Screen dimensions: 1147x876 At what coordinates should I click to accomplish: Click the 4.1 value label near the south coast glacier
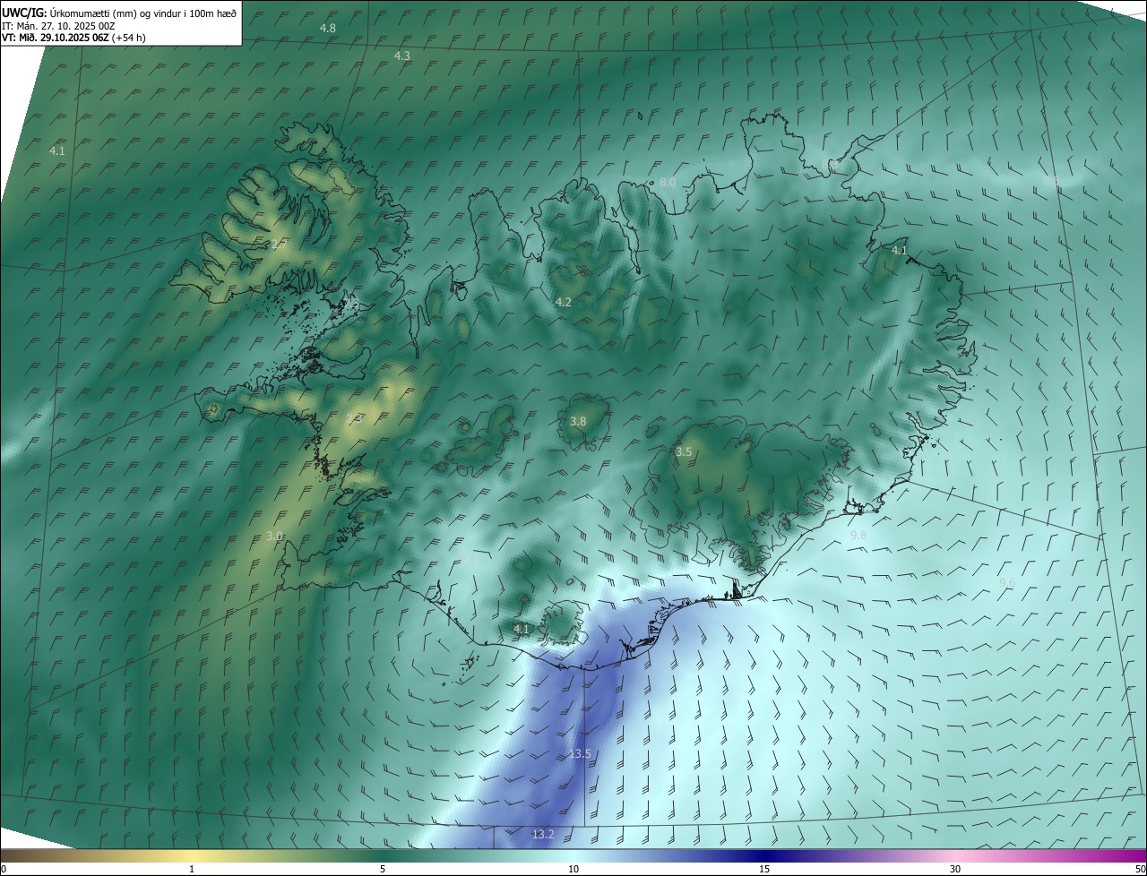(x=522, y=629)
